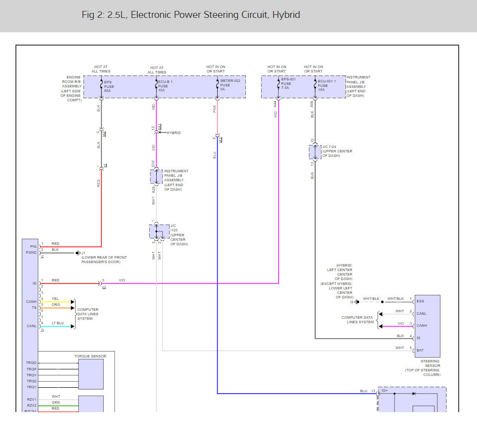Select the TRQ2 terminal label
Image resolution: width=477 pixels, height=425 pixels.
31,381
